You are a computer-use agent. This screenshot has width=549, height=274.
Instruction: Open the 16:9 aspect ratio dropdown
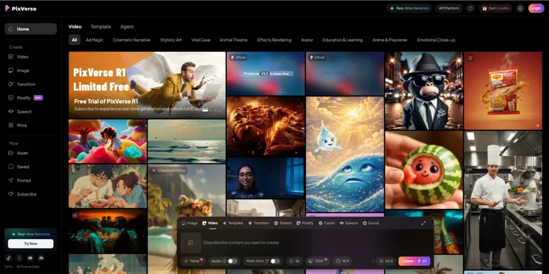342,261
